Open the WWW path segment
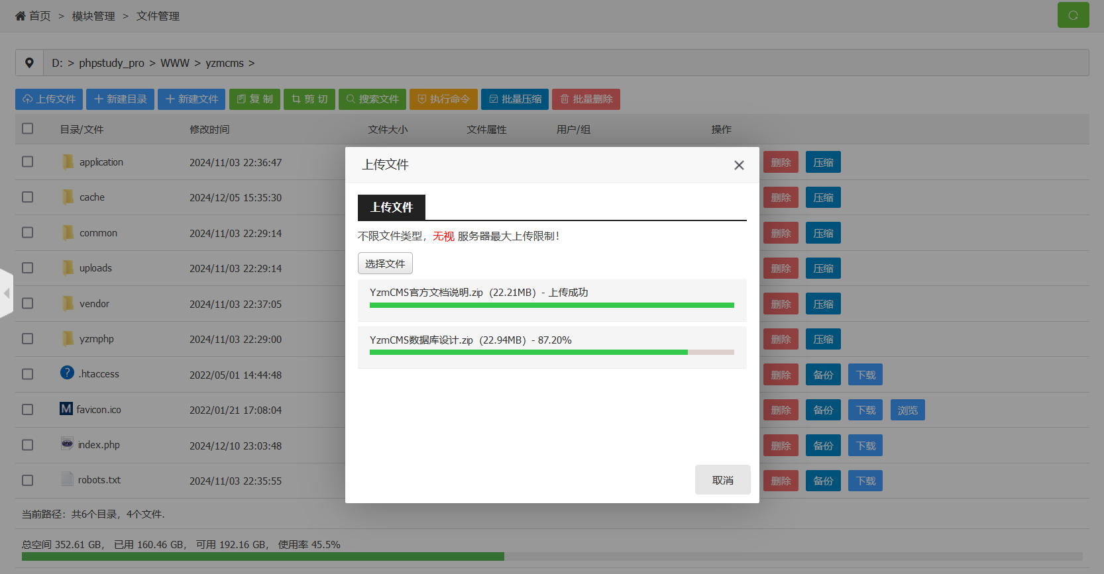Screen dimensions: 1104x574 (x=175, y=63)
